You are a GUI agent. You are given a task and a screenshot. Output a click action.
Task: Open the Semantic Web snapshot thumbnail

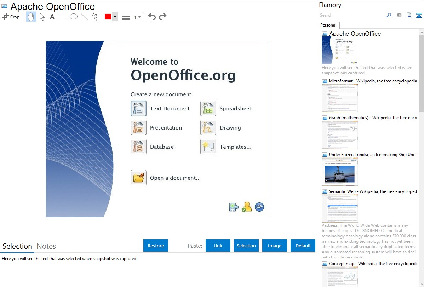[340, 208]
